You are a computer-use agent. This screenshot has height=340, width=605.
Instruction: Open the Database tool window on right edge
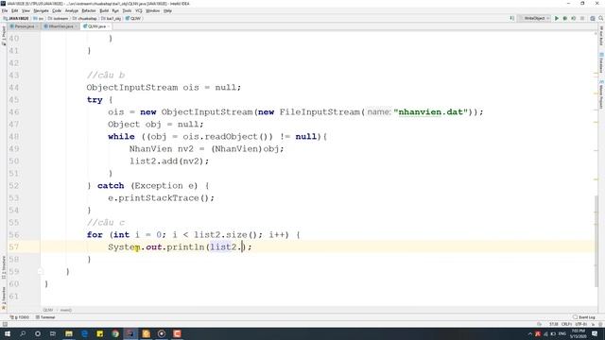point(601,63)
